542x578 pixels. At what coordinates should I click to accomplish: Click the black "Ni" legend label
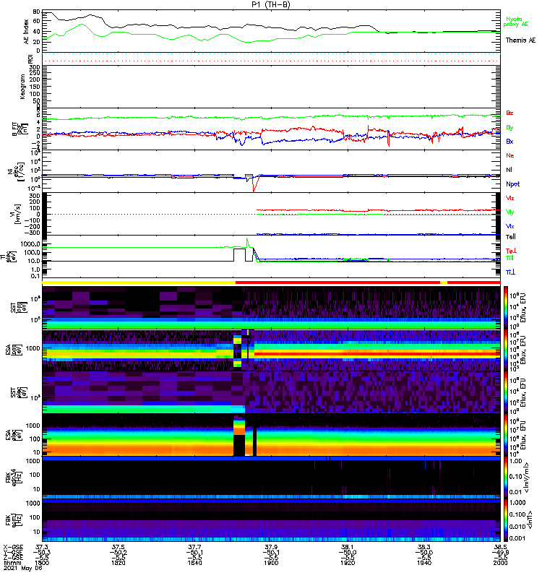[509, 170]
